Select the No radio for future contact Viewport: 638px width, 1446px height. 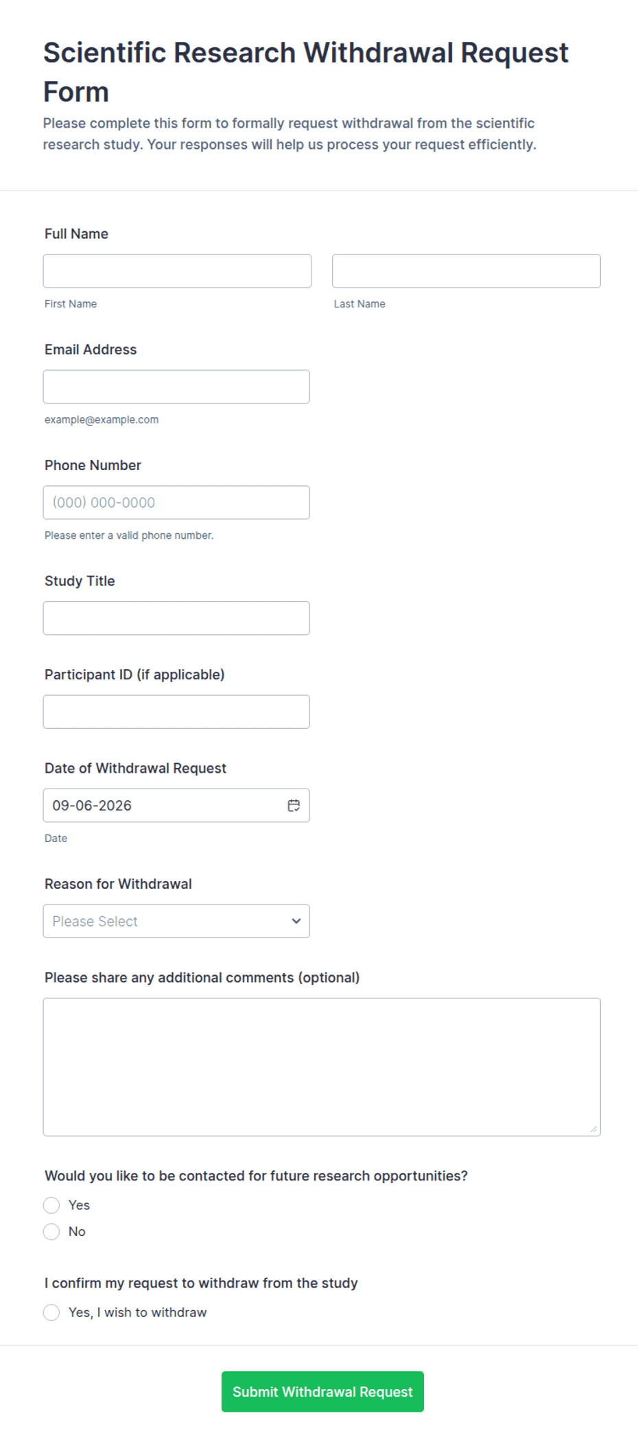[51, 1232]
